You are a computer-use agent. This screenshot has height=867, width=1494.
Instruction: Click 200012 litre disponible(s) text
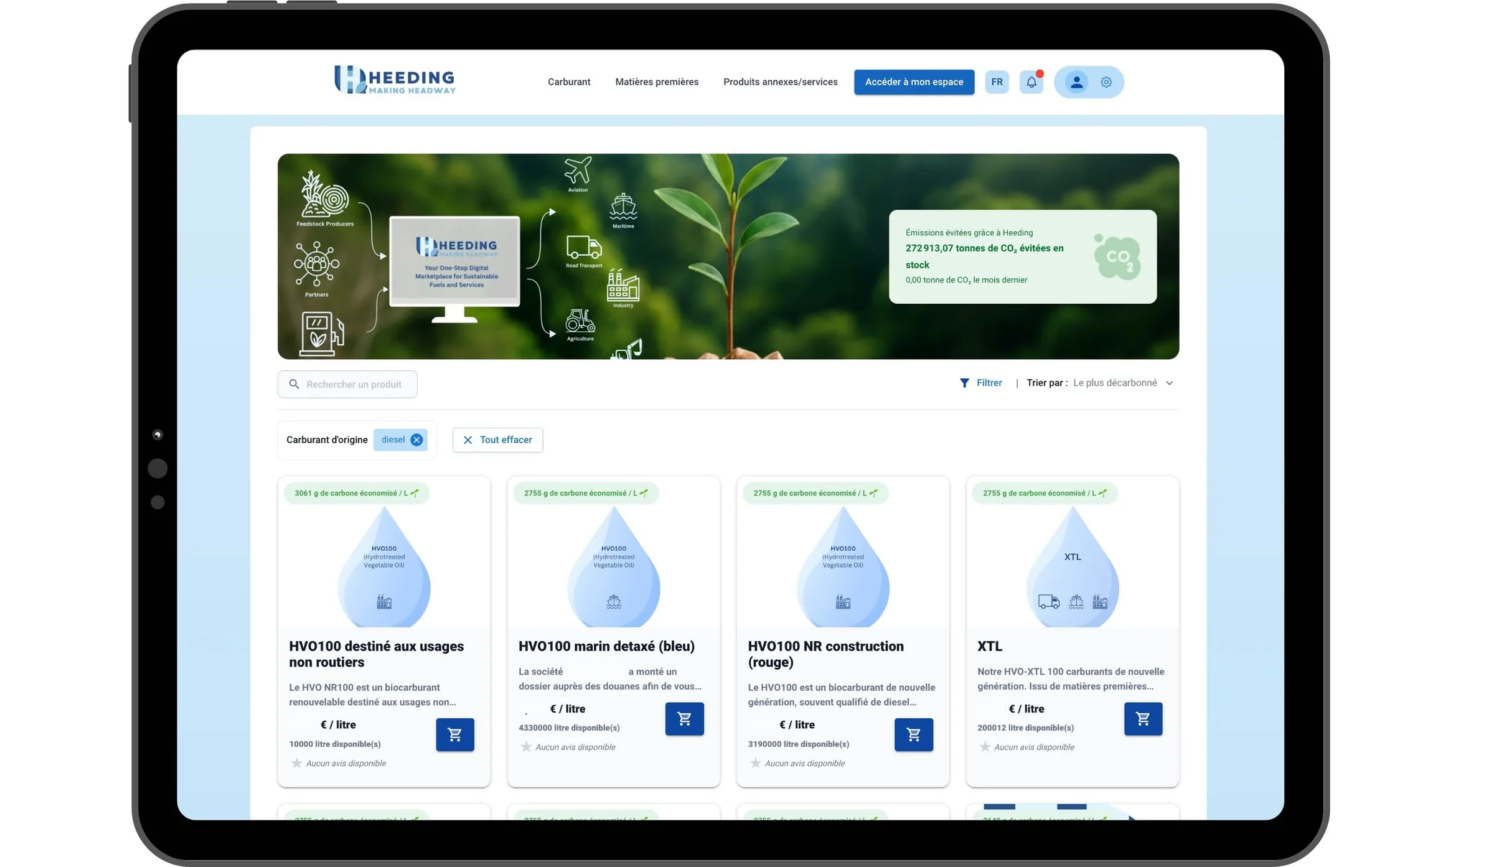[1025, 728]
